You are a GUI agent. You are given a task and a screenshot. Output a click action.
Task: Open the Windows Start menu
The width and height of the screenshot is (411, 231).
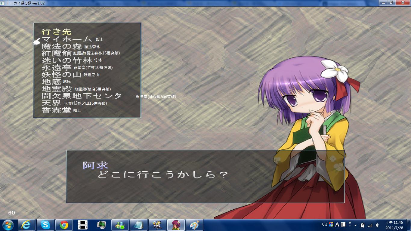8,225
